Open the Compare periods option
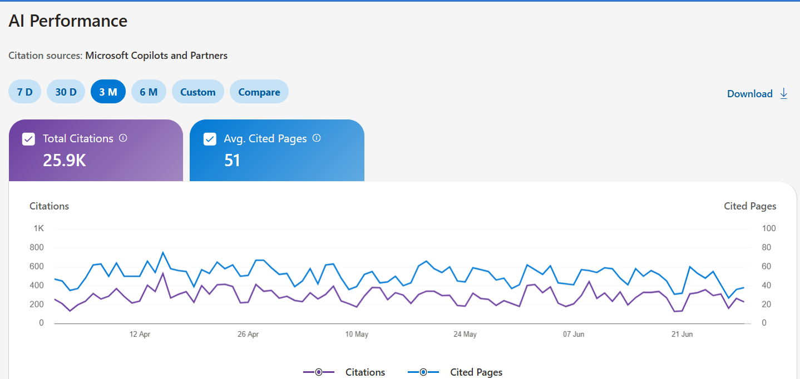Viewport: 800px width, 379px height. pyautogui.click(x=259, y=92)
